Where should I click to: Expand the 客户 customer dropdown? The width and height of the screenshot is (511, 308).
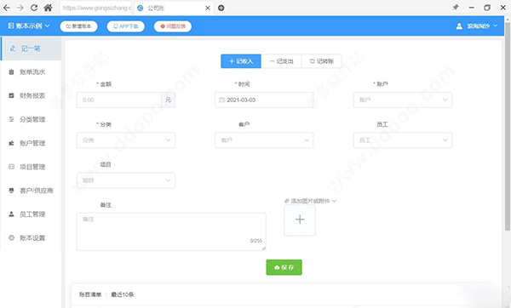coord(264,140)
